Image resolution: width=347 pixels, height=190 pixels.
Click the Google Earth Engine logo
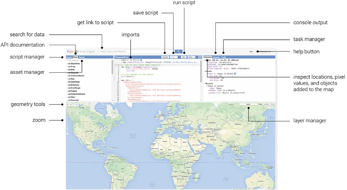point(81,51)
